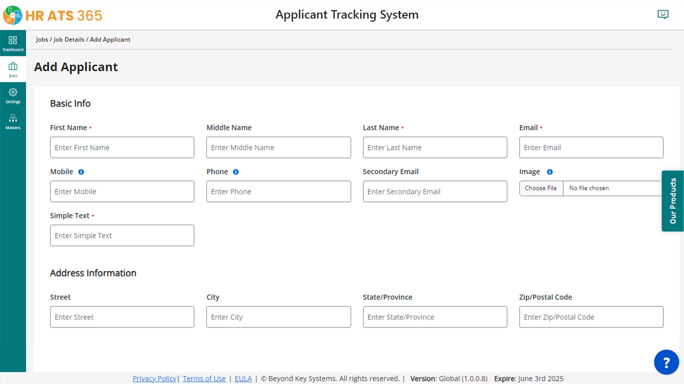This screenshot has height=384, width=684.
Task: Focus the First Name input field
Action: 122,147
